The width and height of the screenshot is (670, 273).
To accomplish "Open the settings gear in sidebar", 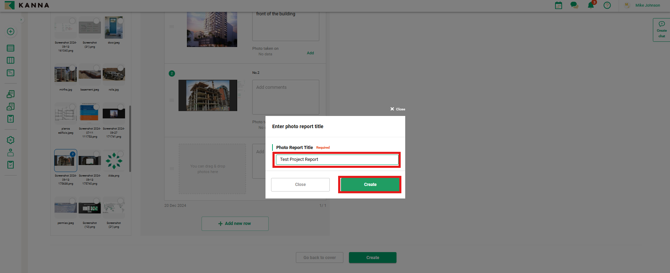I will click(10, 140).
